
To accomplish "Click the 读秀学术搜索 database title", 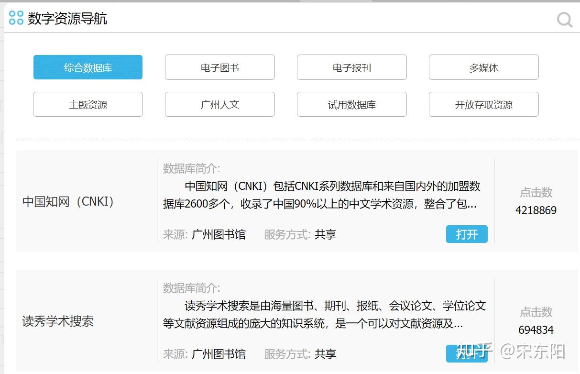I will (x=58, y=321).
